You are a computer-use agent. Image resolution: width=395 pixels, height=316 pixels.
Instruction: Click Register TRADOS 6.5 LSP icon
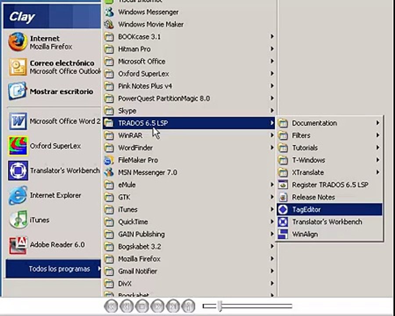coord(283,185)
